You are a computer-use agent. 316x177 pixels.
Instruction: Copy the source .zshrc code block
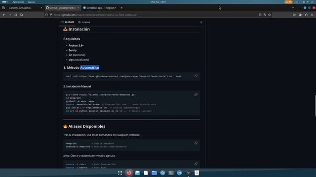point(196,164)
